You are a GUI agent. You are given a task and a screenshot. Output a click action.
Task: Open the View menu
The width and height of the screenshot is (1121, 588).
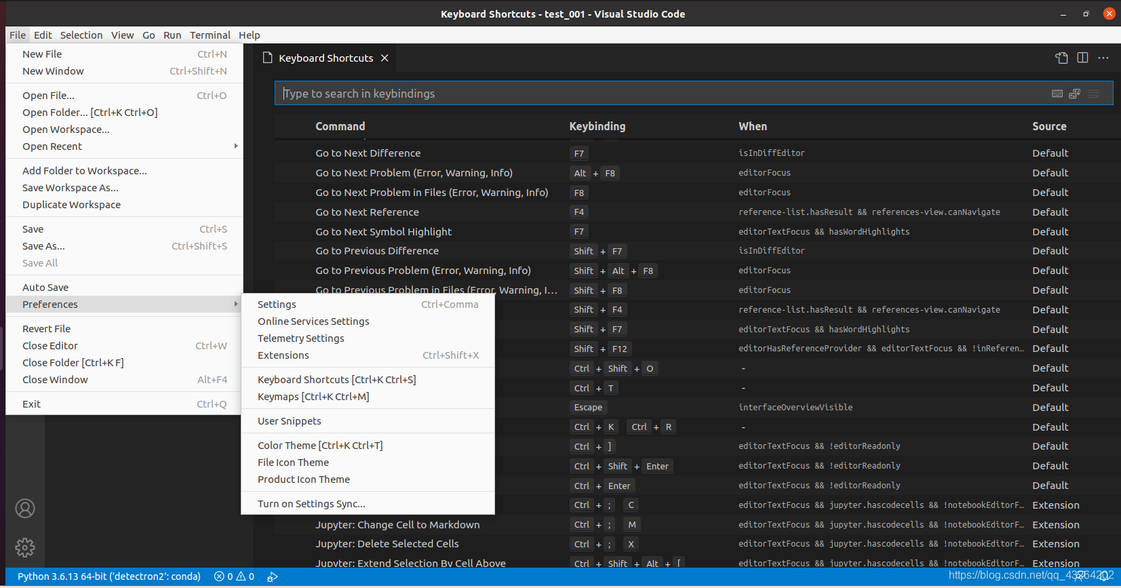pyautogui.click(x=123, y=35)
